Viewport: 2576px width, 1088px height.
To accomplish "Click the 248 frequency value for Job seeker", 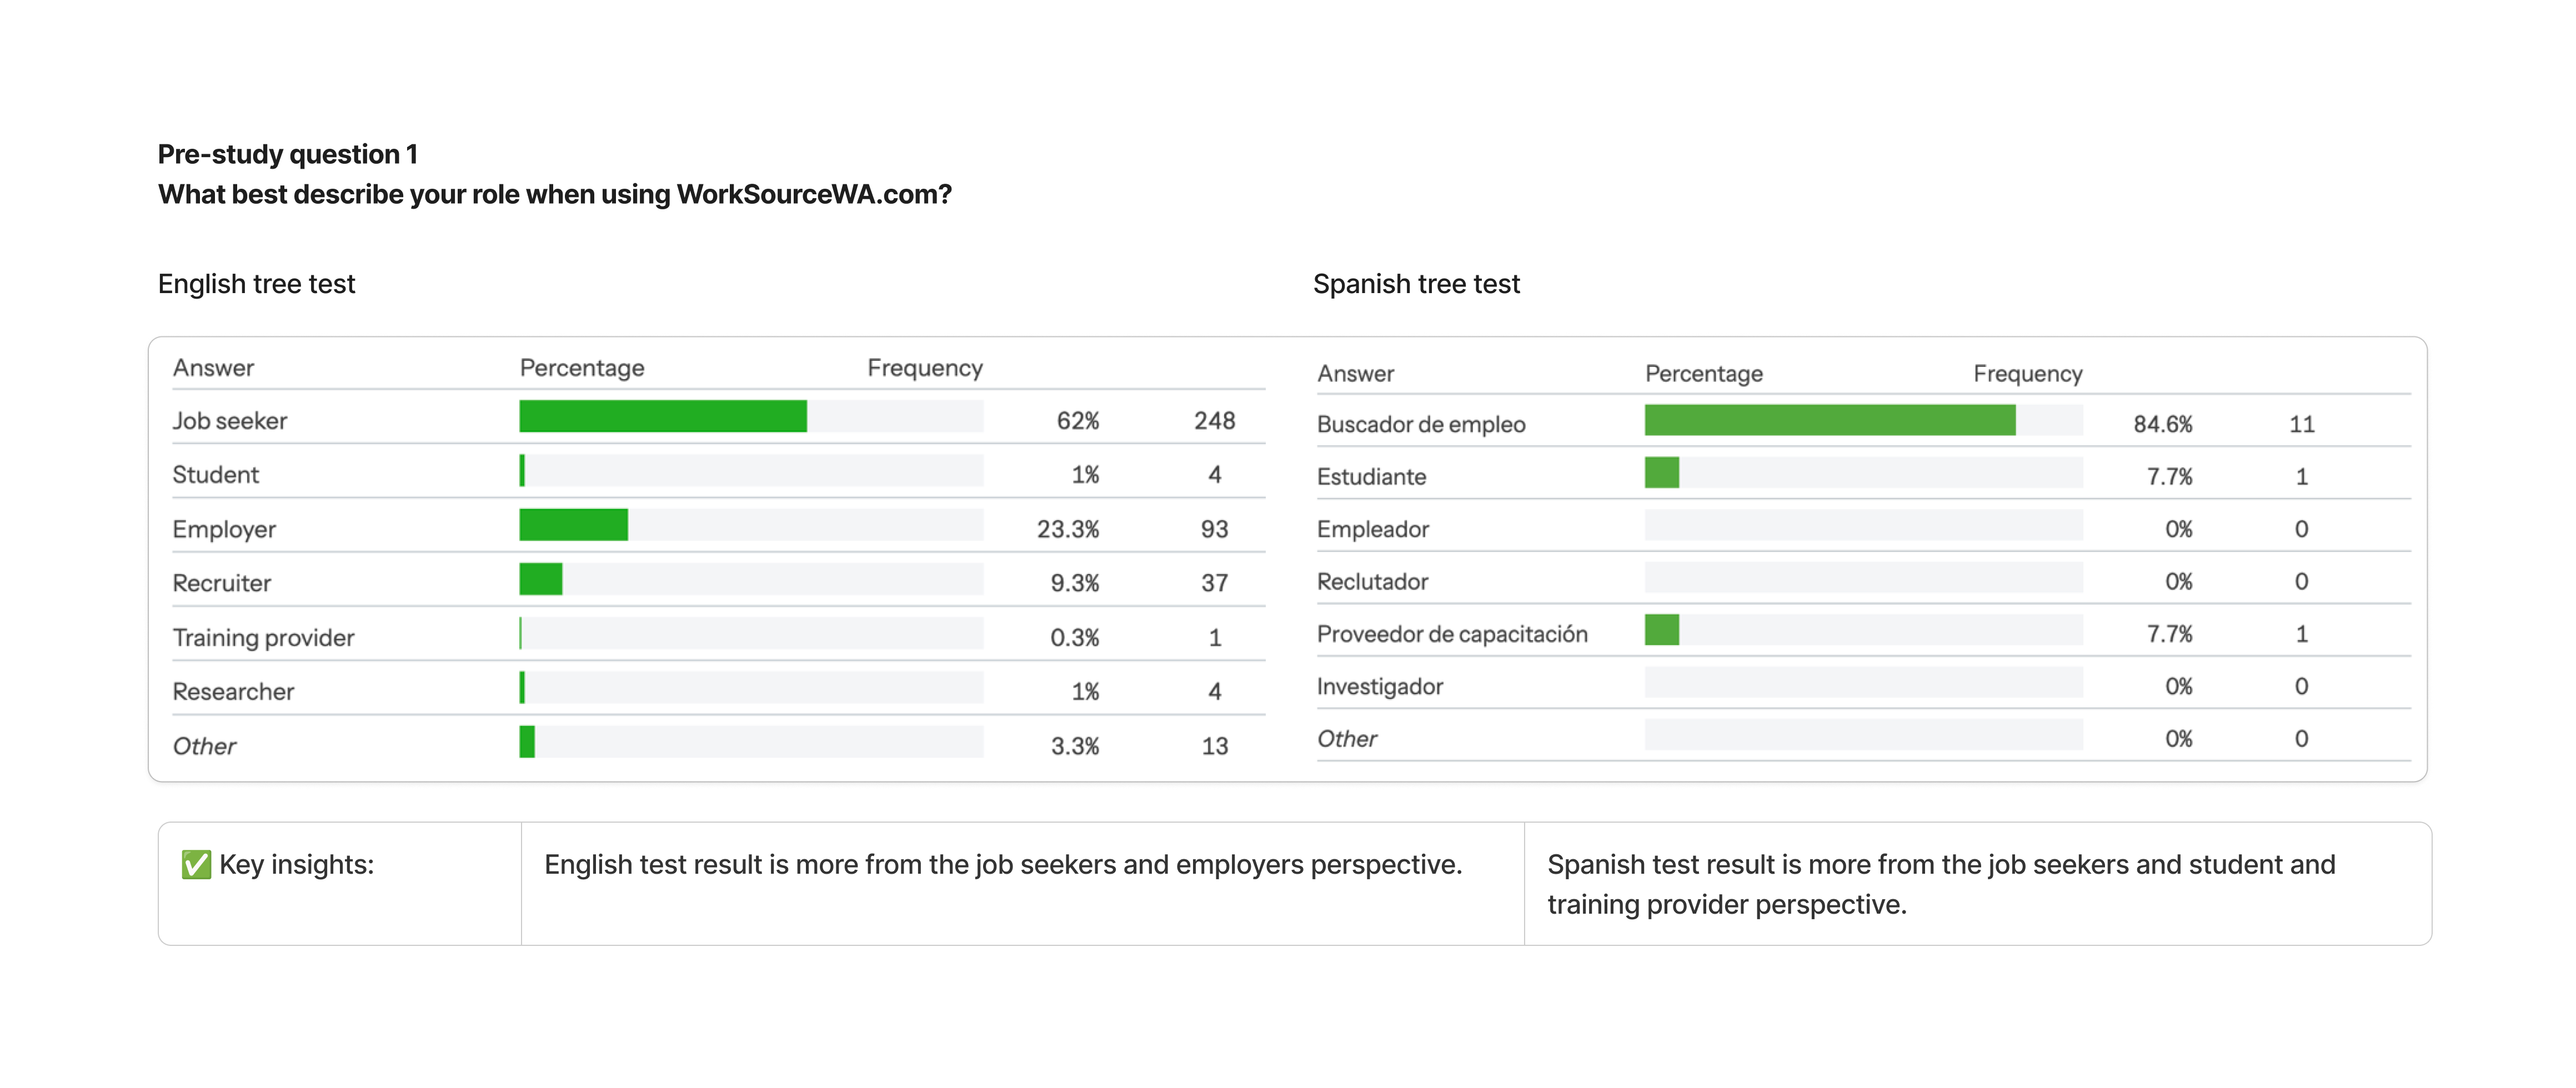I will click(x=1214, y=421).
